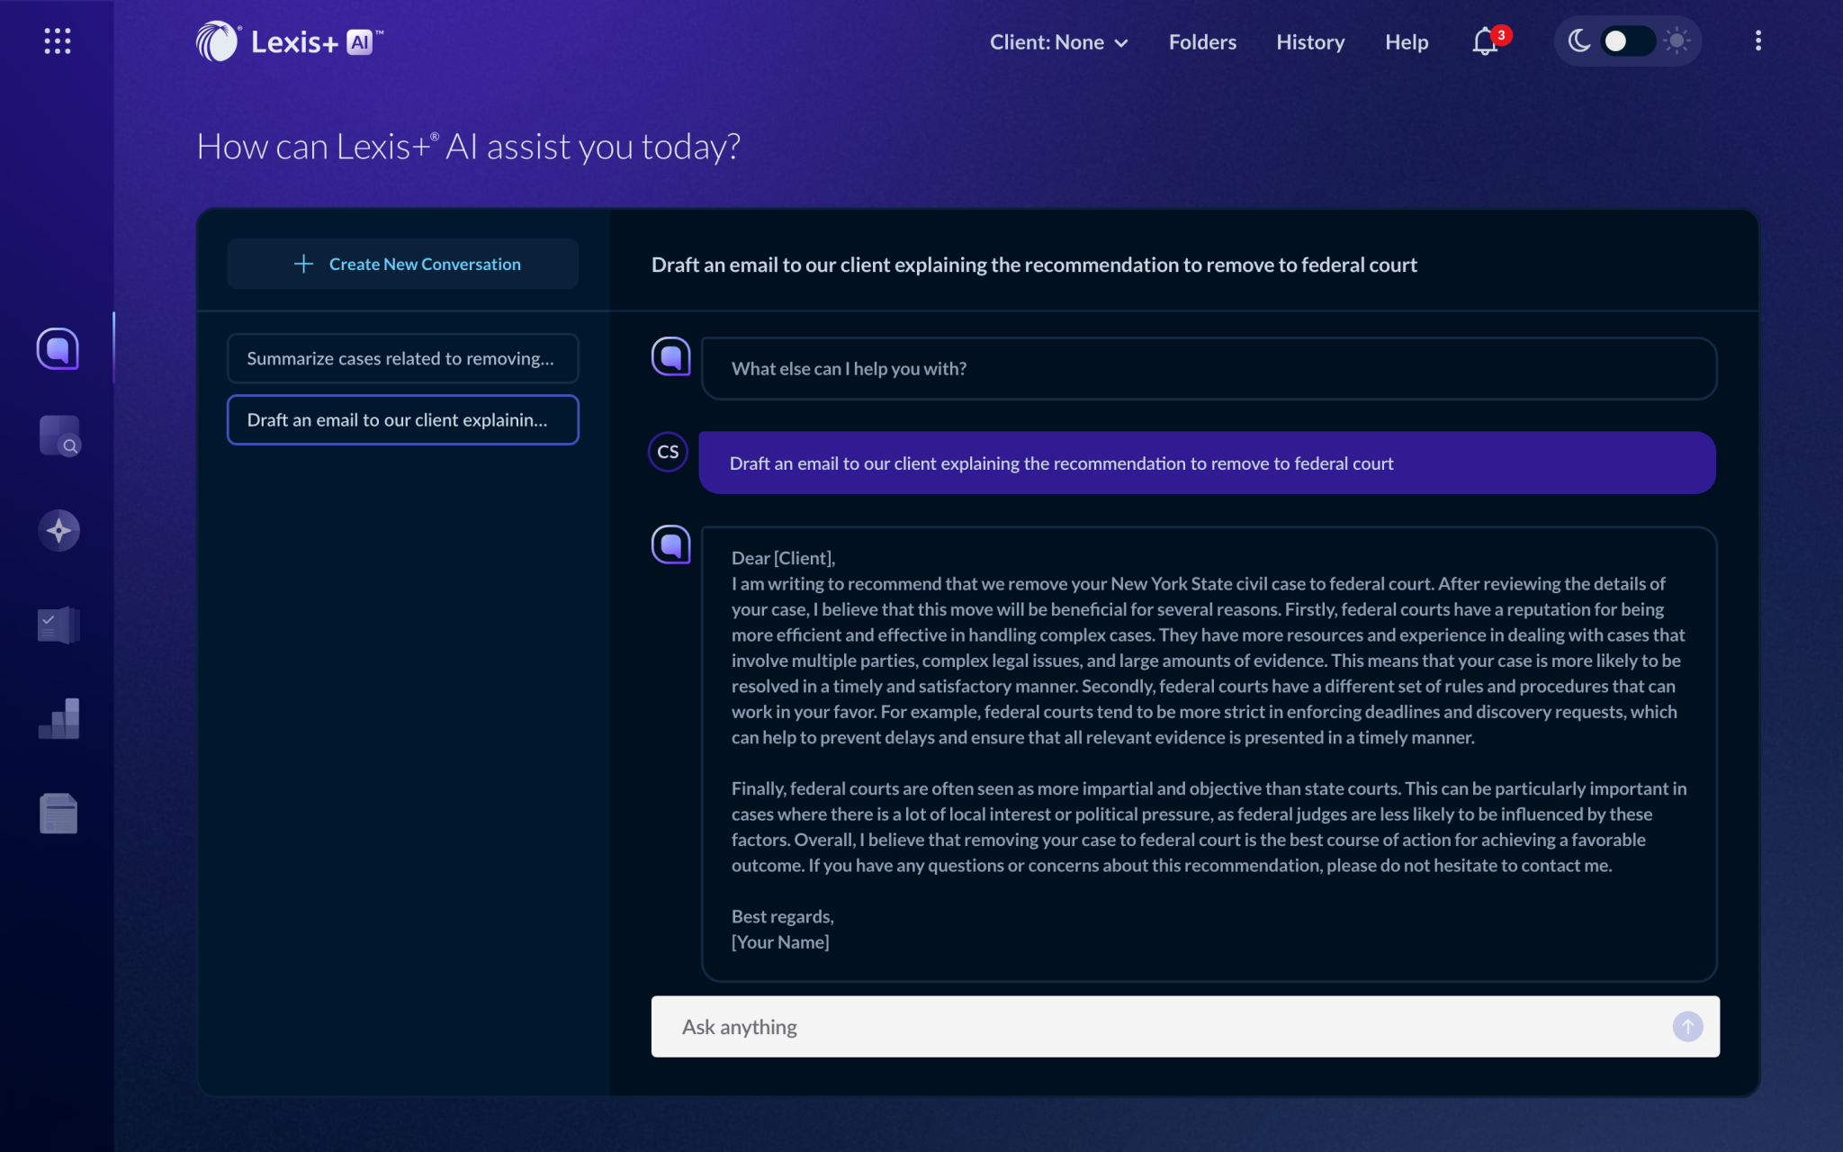This screenshot has height=1152, width=1843.
Task: Open the History menu
Action: [x=1310, y=42]
